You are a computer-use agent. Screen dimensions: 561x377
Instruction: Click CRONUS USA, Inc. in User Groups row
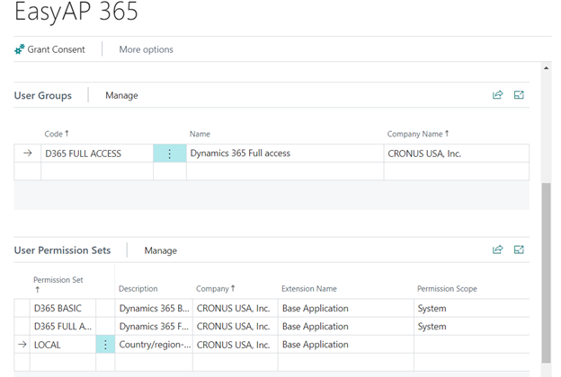pyautogui.click(x=457, y=153)
